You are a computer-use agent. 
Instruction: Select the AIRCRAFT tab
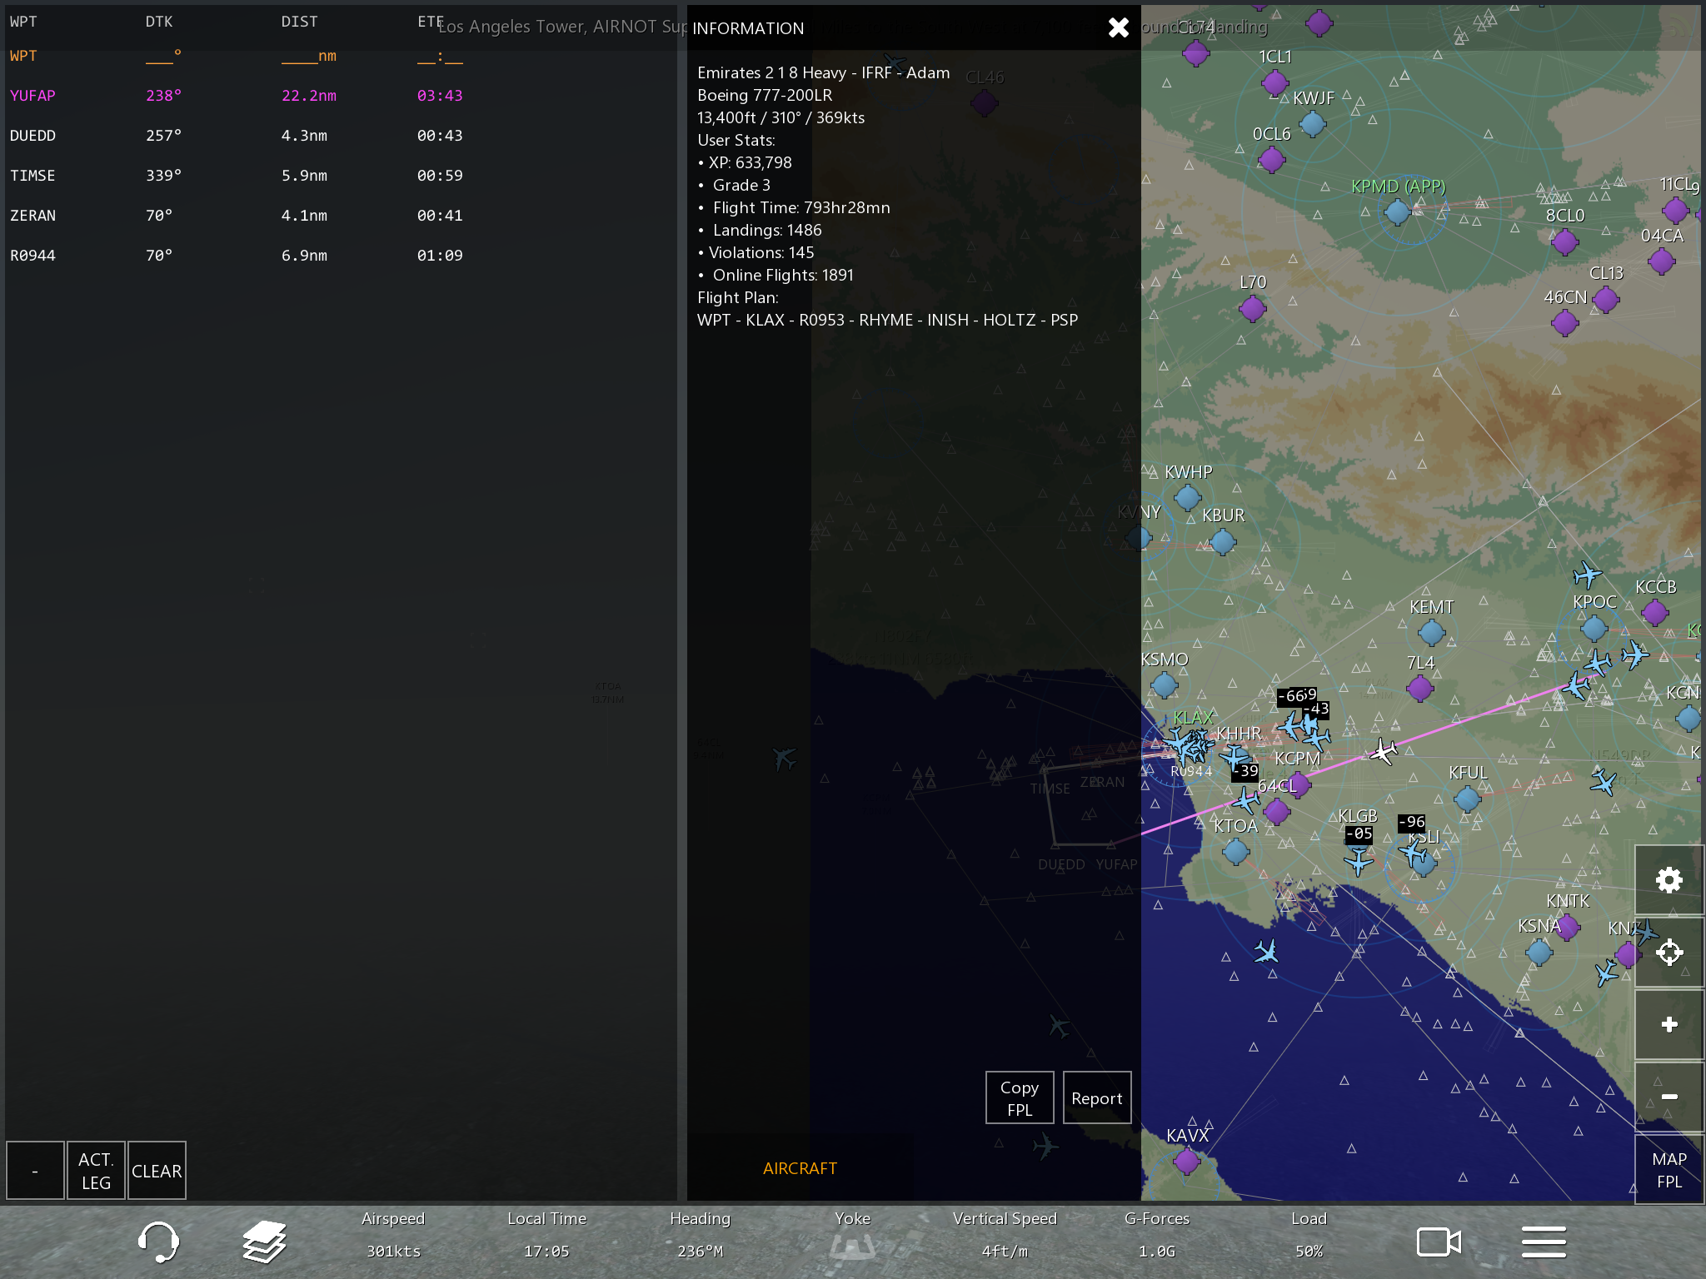point(800,1168)
